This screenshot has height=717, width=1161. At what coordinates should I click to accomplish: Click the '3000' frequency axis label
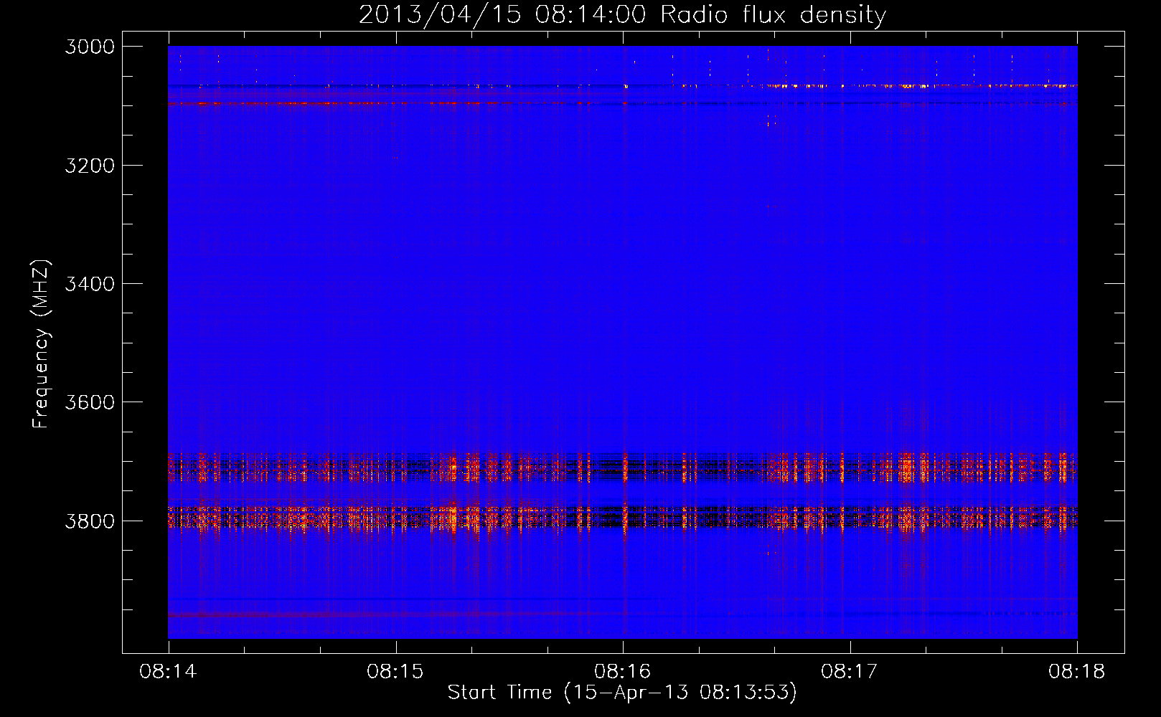(x=90, y=47)
